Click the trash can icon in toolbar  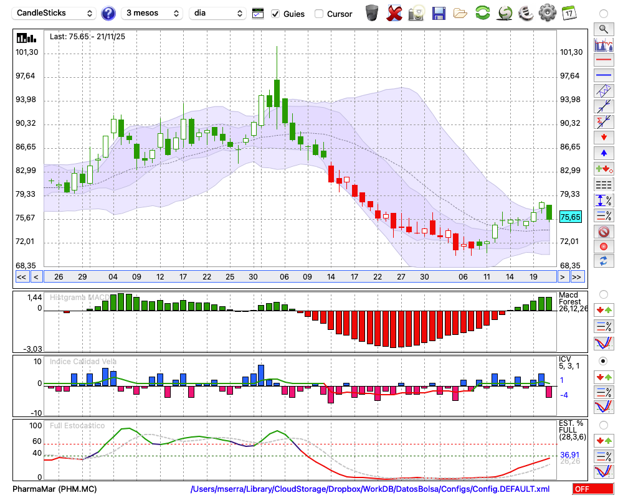pos(372,12)
